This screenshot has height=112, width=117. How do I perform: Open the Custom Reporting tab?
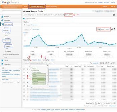[x=52, y=7]
